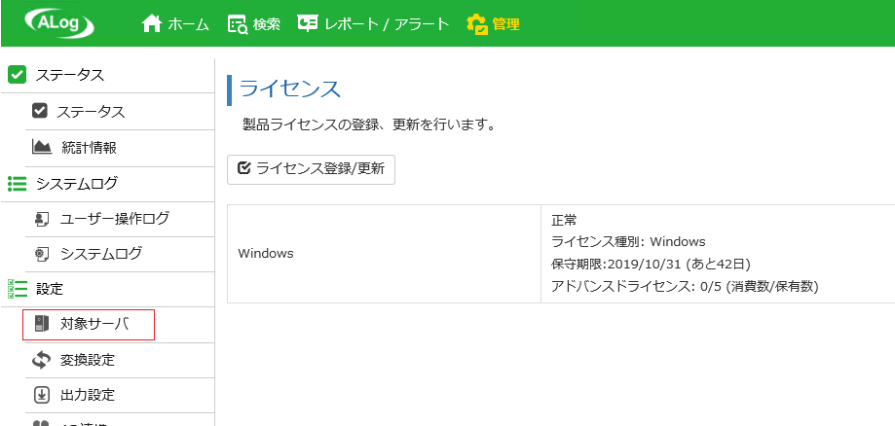Screen dimensions: 895x426
Task: Click the chart icon beside 統計情報
Action: [42, 148]
